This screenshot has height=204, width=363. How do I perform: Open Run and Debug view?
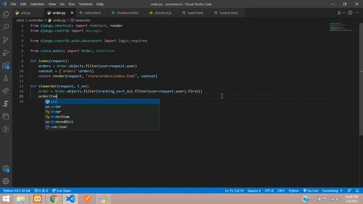pos(6,53)
